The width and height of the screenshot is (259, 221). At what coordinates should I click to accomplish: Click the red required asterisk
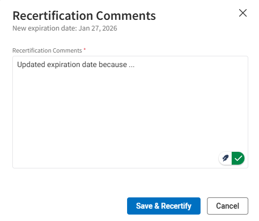tap(85, 49)
